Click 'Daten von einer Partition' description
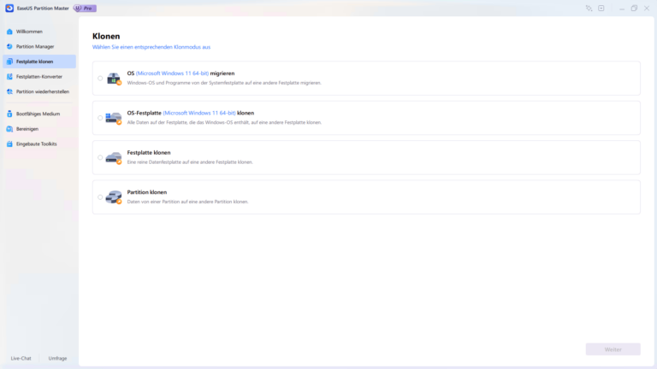 coord(187,202)
